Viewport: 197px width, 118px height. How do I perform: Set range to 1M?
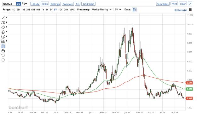(23, 9)
